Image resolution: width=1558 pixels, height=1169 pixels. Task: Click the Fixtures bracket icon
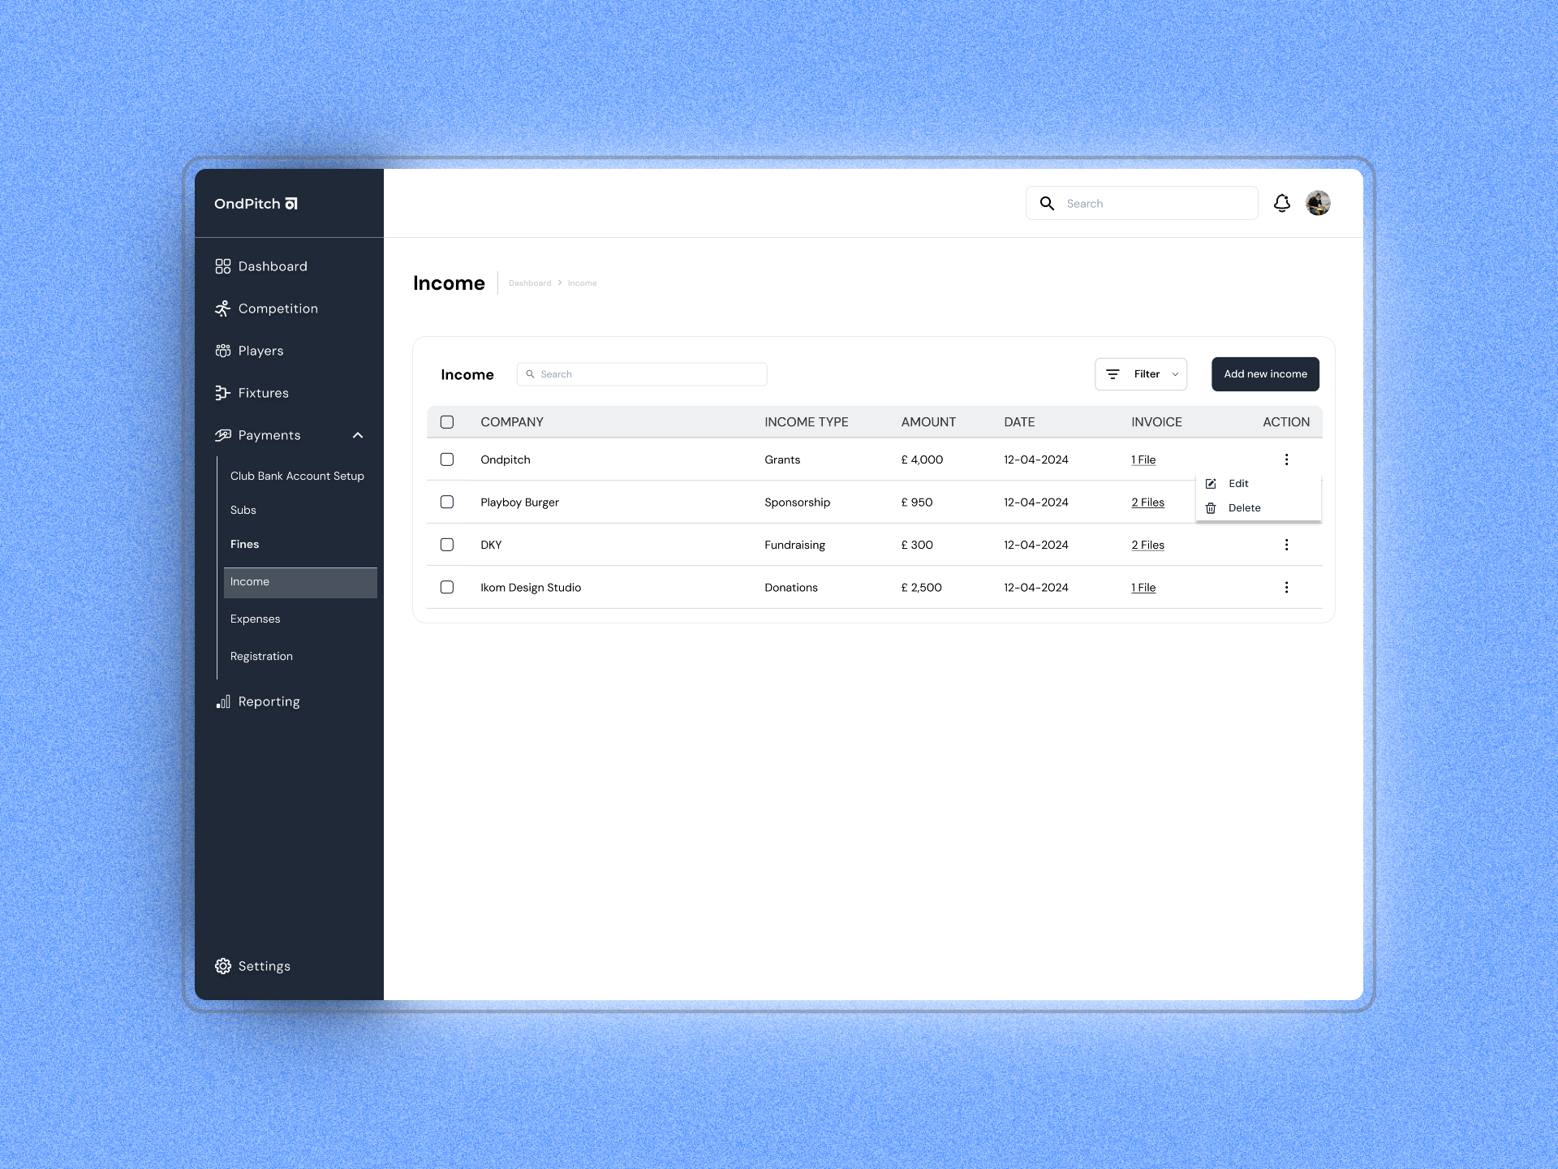[222, 393]
